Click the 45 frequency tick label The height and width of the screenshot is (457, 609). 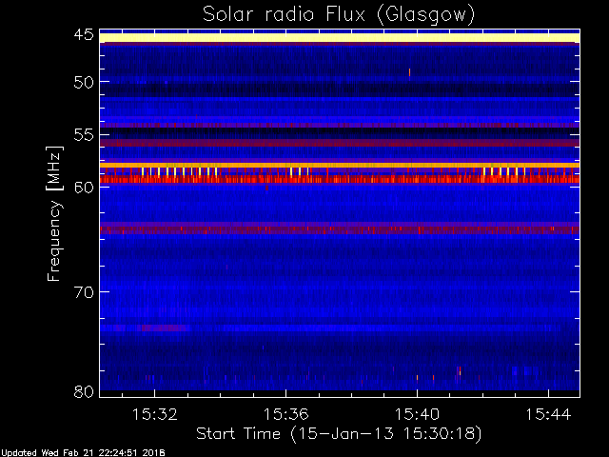coord(84,35)
